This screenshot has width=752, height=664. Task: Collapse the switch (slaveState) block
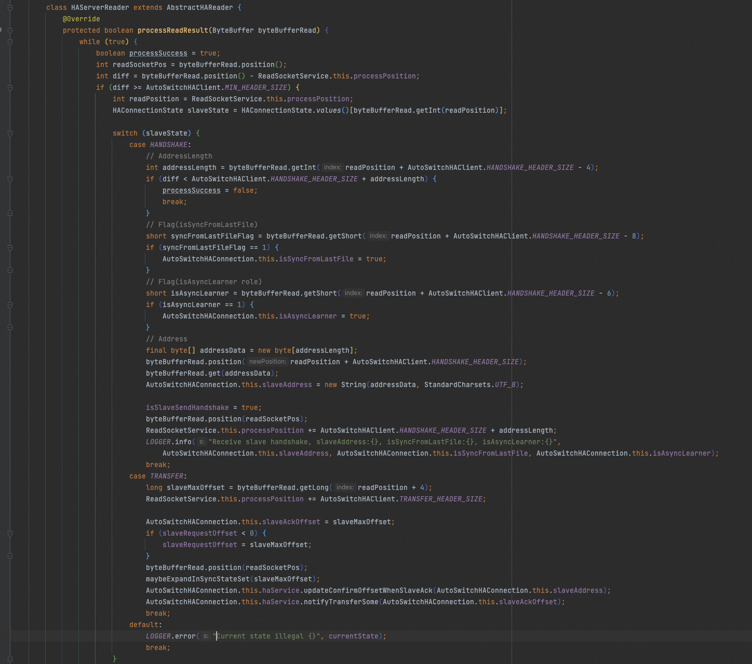10,134
